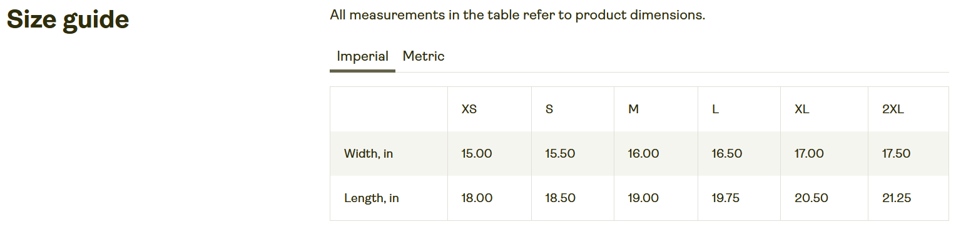Click the XS column header
Image resolution: width=956 pixels, height=229 pixels.
click(469, 109)
